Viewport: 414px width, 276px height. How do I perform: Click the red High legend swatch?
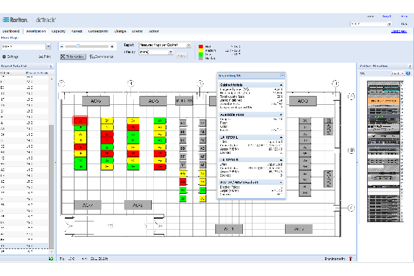tap(201, 47)
